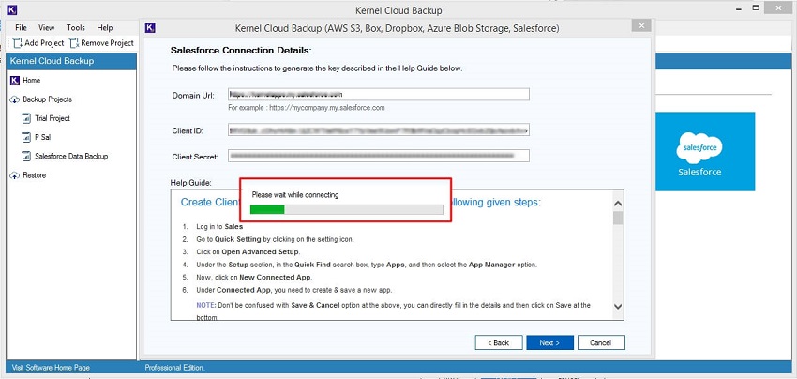The width and height of the screenshot is (797, 379).
Task: Open the File menu
Action: (21, 28)
